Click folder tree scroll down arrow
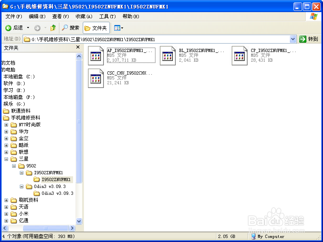323x242 pixels. pyautogui.click(x=79, y=221)
